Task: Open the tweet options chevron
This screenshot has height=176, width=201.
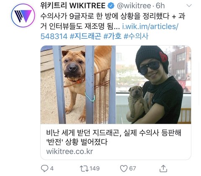Action: 189,6
